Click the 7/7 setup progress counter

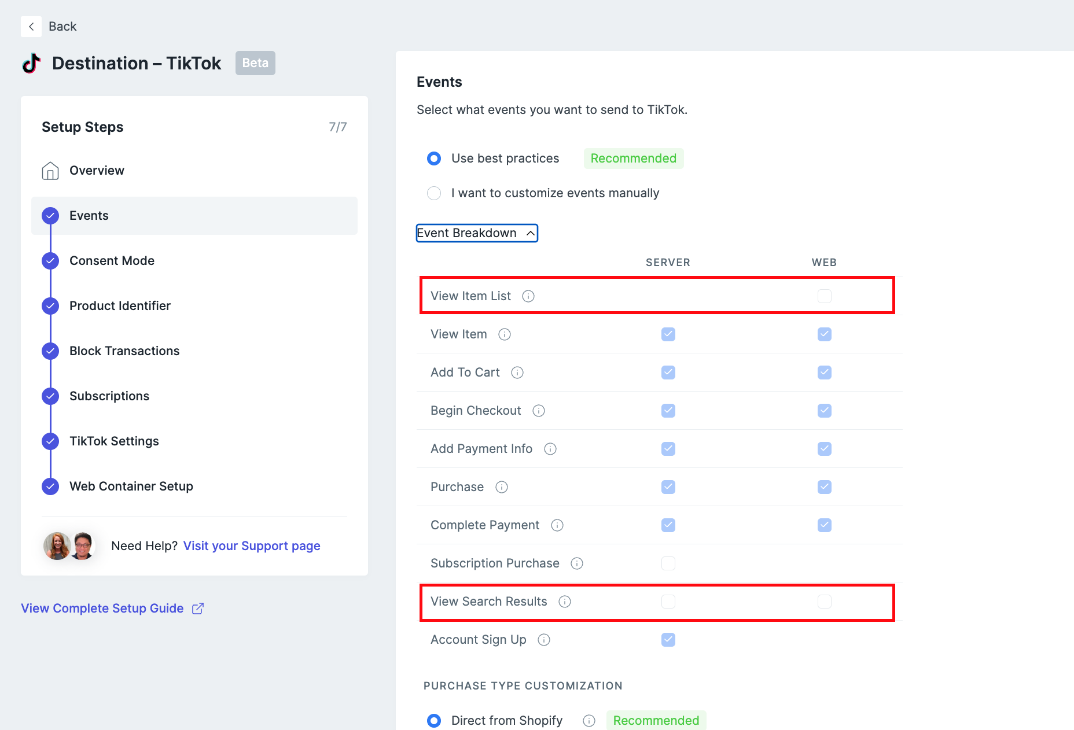tap(338, 127)
